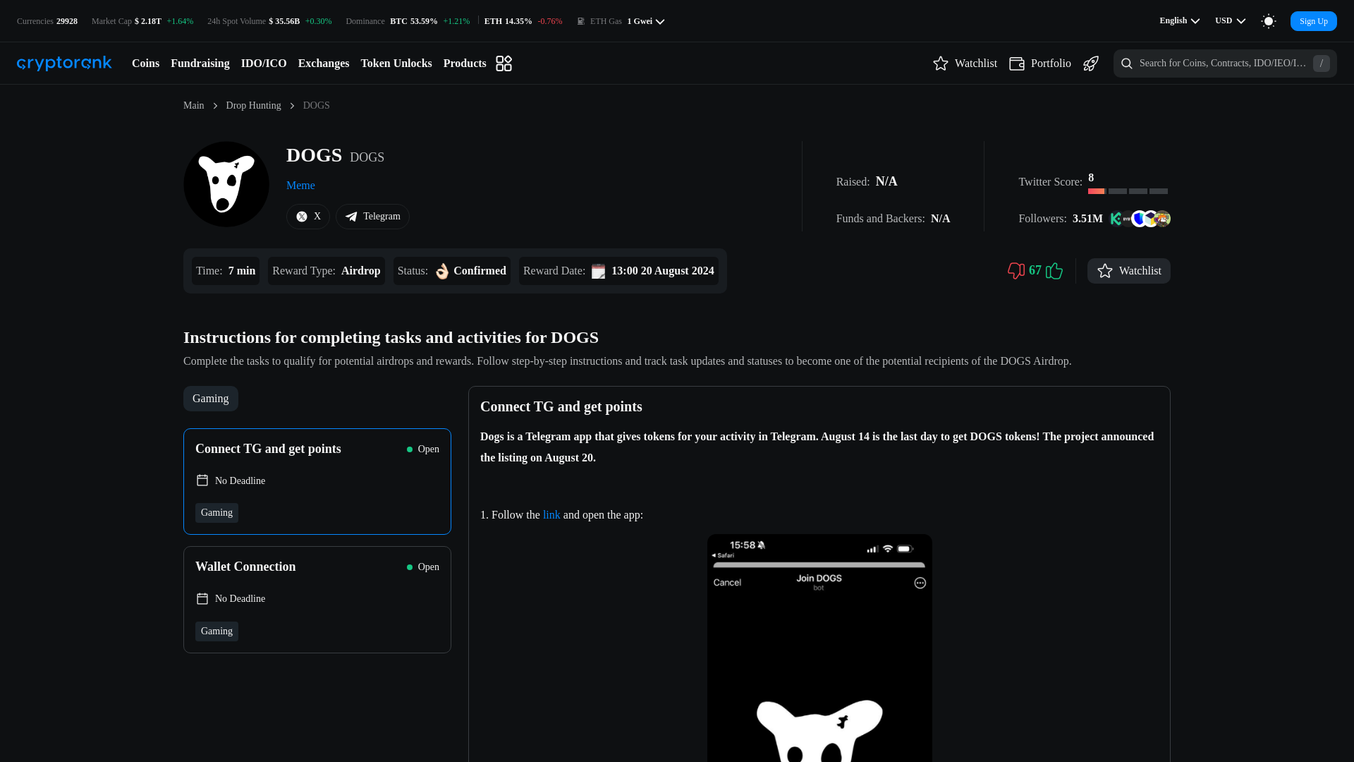
Task: Go to Main breadcrumb
Action: coord(193,106)
